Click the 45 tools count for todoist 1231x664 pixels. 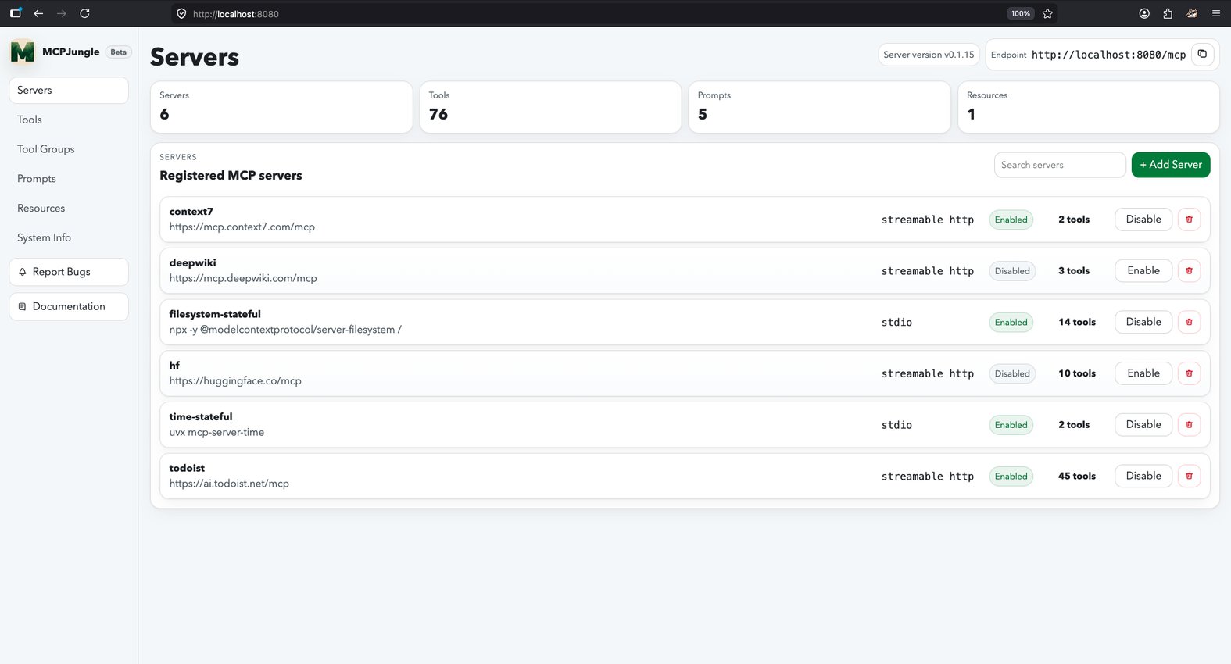pyautogui.click(x=1077, y=476)
